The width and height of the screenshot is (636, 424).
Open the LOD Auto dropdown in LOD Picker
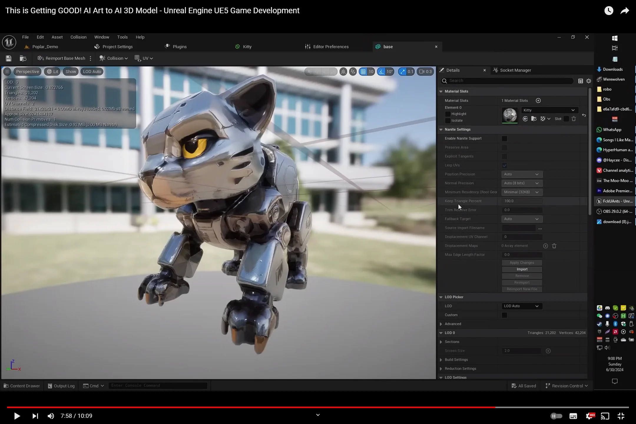coord(521,306)
